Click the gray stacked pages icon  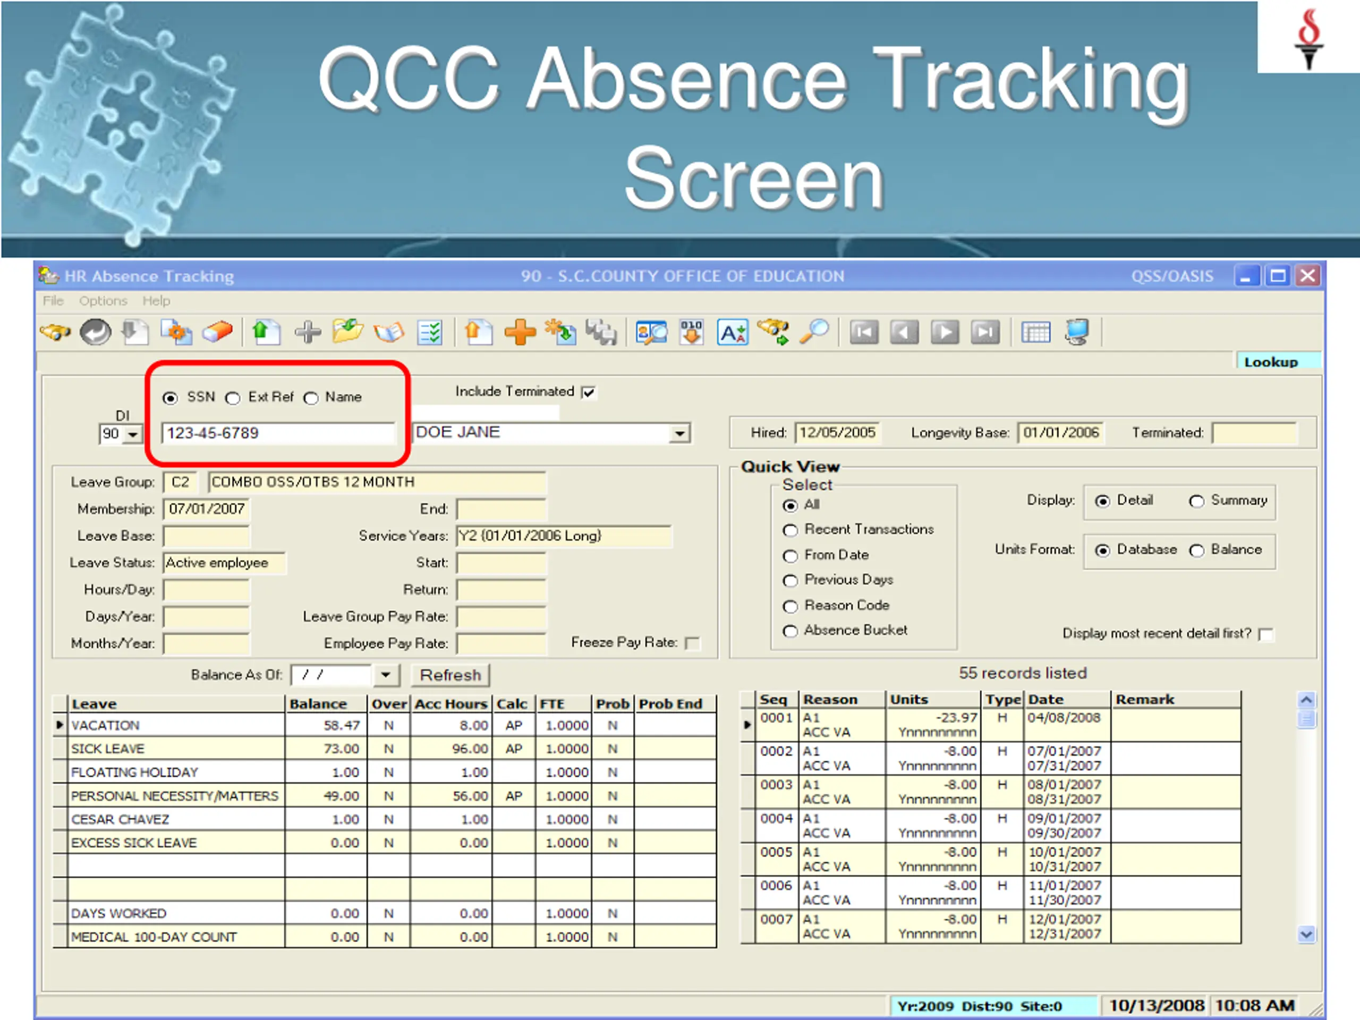tap(601, 333)
